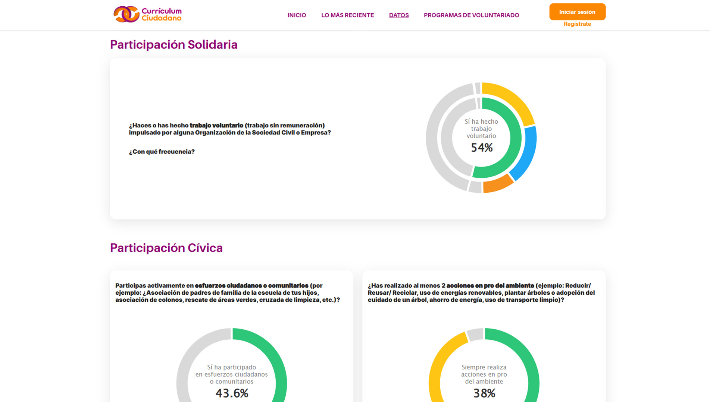Click the 43.6% chart label
The height and width of the screenshot is (402, 710).
(x=232, y=393)
